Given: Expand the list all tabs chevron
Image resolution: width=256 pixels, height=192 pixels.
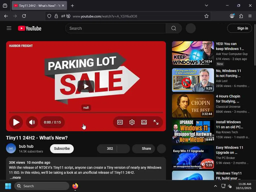Looking at the screenshot, I should pyautogui.click(x=206, y=5).
